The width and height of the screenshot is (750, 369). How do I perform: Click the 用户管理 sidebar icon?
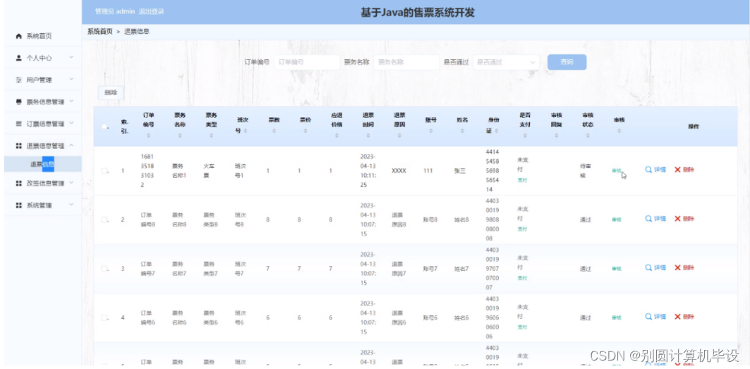click(x=18, y=80)
